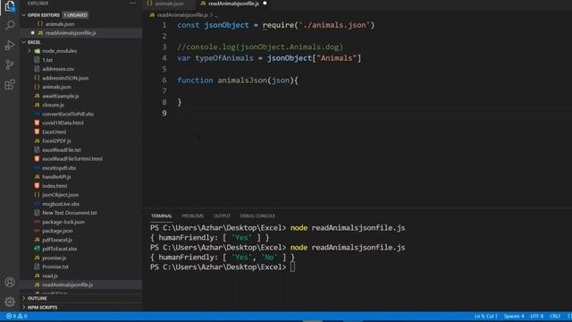Click line number 6 in the gutter
Viewport: 572px width, 322px height.
164,80
